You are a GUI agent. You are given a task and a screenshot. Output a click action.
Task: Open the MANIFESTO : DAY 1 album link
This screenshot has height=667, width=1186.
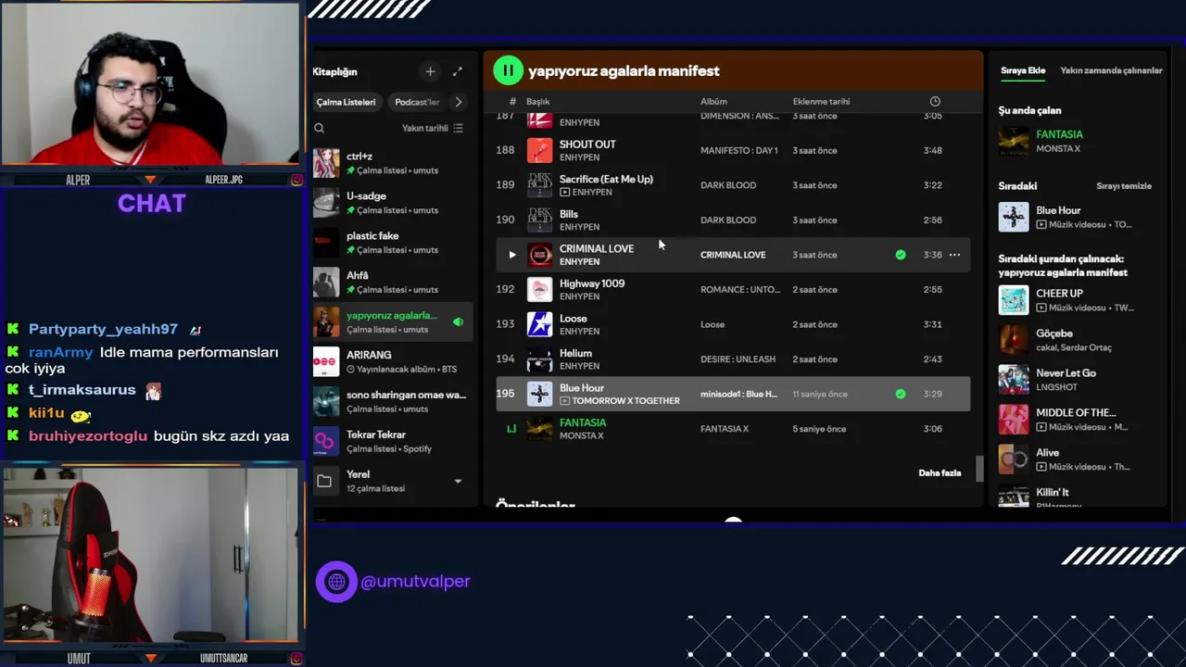point(738,150)
